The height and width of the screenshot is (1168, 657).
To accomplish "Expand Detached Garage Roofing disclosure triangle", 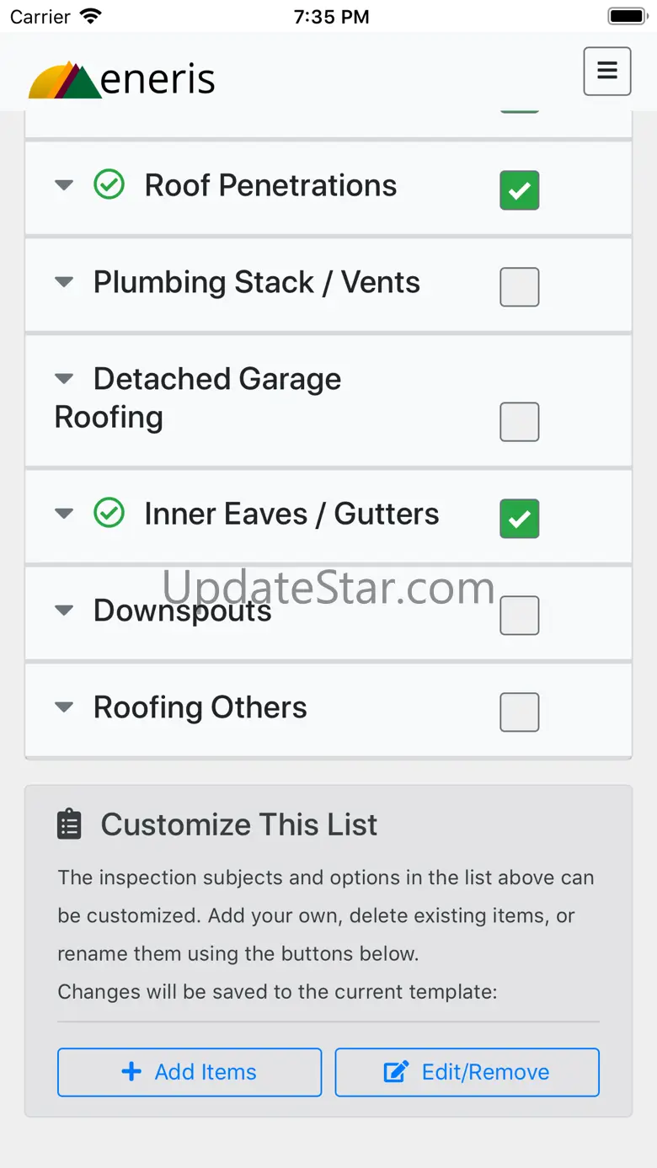I will 64,379.
